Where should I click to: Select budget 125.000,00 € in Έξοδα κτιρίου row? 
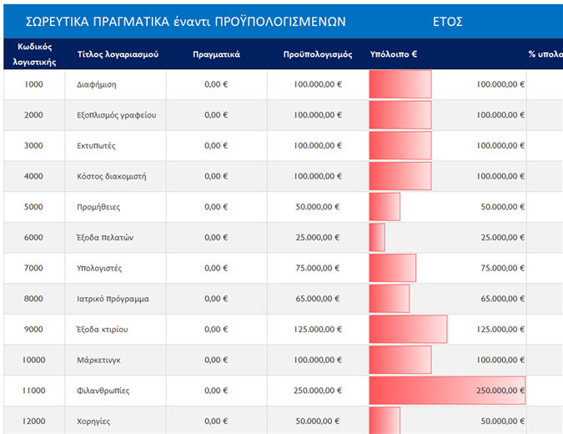[318, 330]
